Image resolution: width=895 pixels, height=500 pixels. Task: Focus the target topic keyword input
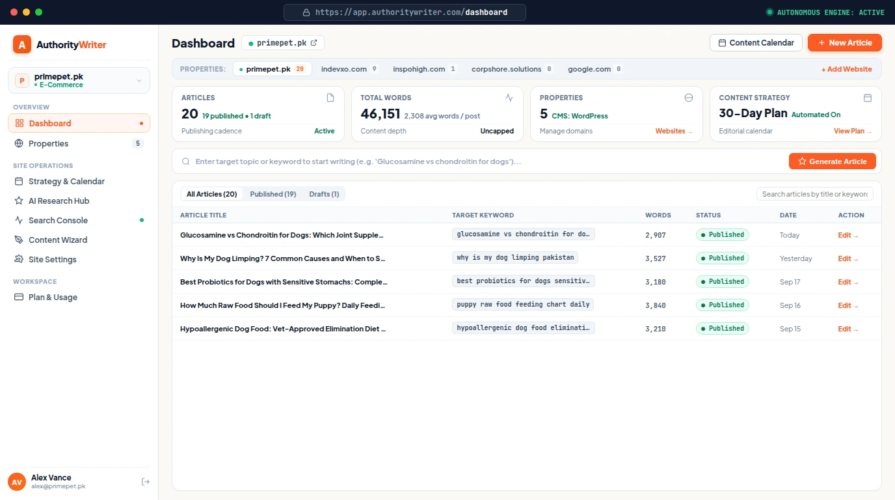click(x=488, y=161)
